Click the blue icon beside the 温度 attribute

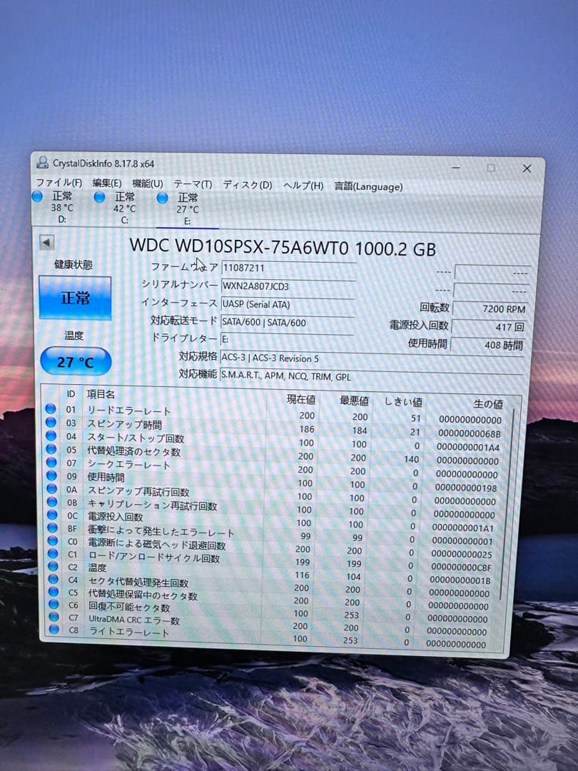point(49,567)
